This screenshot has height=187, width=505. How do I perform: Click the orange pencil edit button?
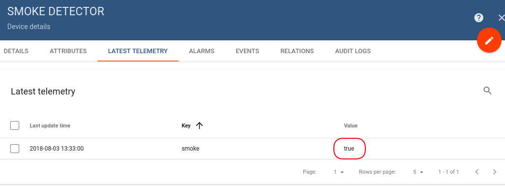[x=489, y=40]
